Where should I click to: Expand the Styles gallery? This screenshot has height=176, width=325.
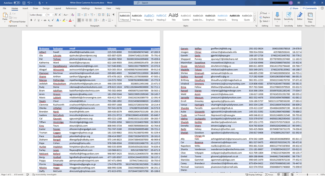[x=254, y=20]
